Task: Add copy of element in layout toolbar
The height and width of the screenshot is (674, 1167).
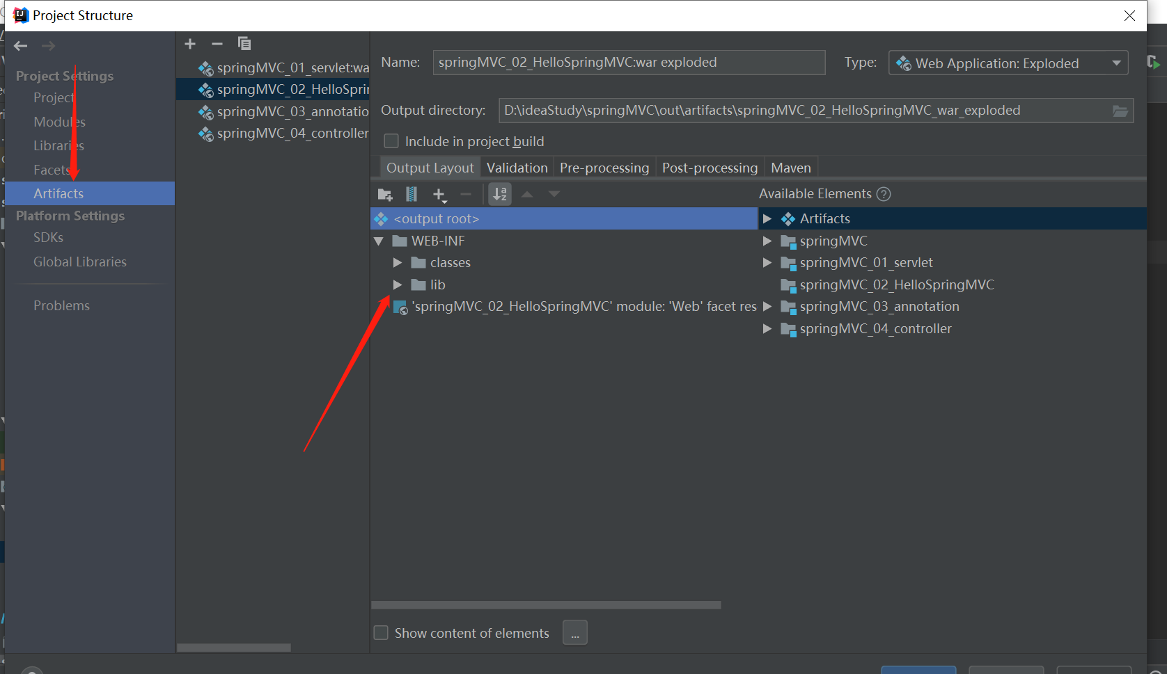Action: (x=439, y=195)
